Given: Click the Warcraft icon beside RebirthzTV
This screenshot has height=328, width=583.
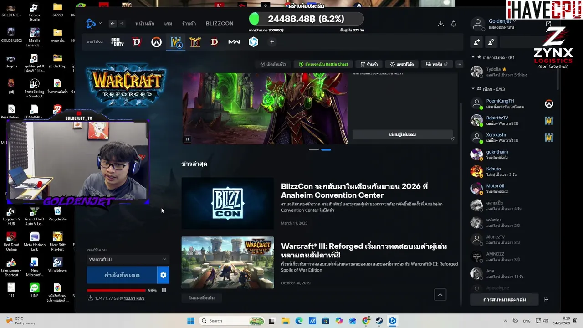Looking at the screenshot, I should point(549,121).
